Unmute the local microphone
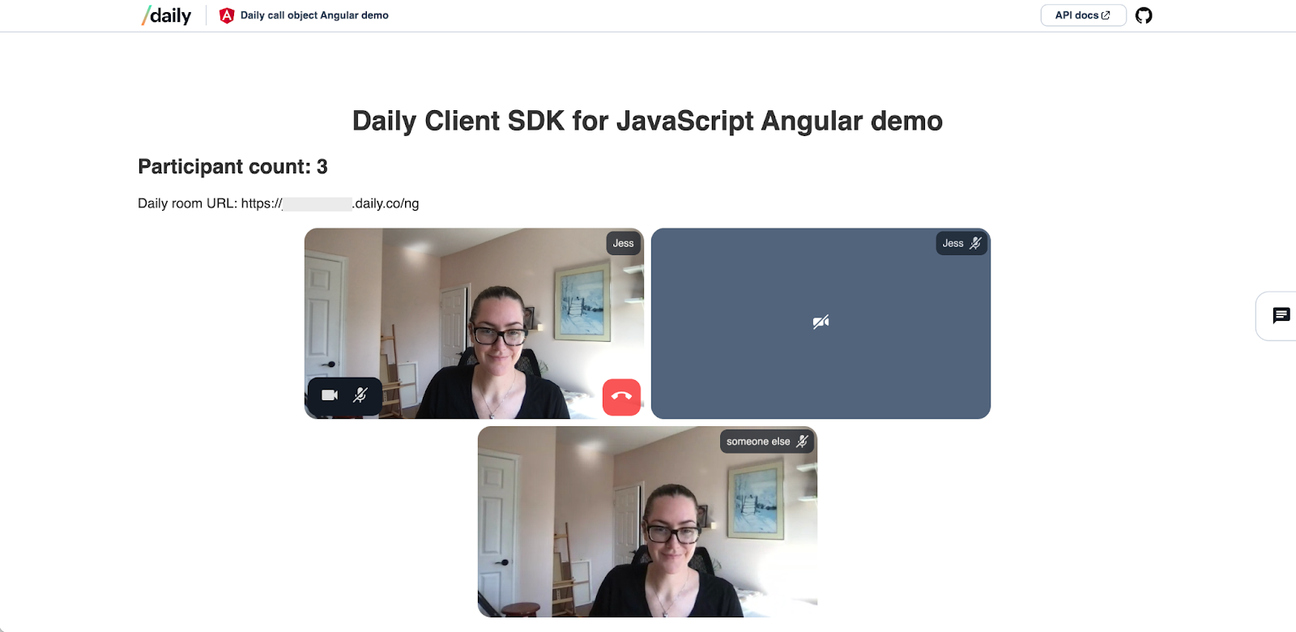This screenshot has height=632, width=1296. pos(360,395)
